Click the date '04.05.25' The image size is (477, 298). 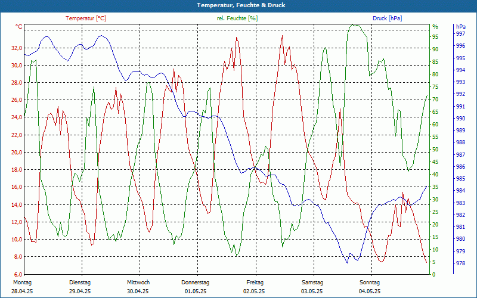pos(370,291)
